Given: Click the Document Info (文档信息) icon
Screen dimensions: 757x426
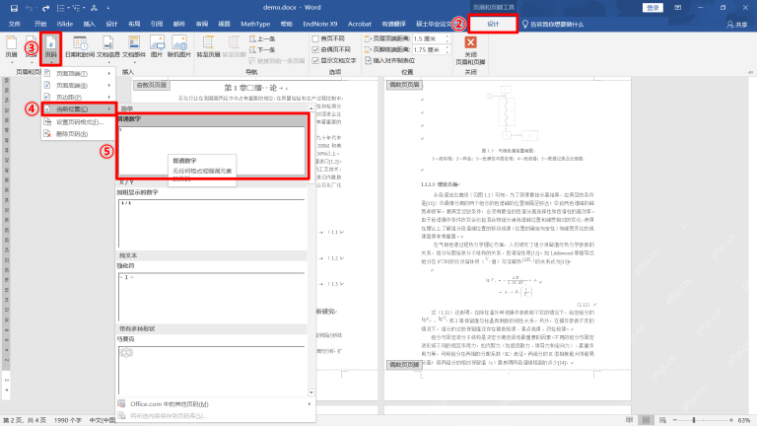Looking at the screenshot, I should 108,47.
